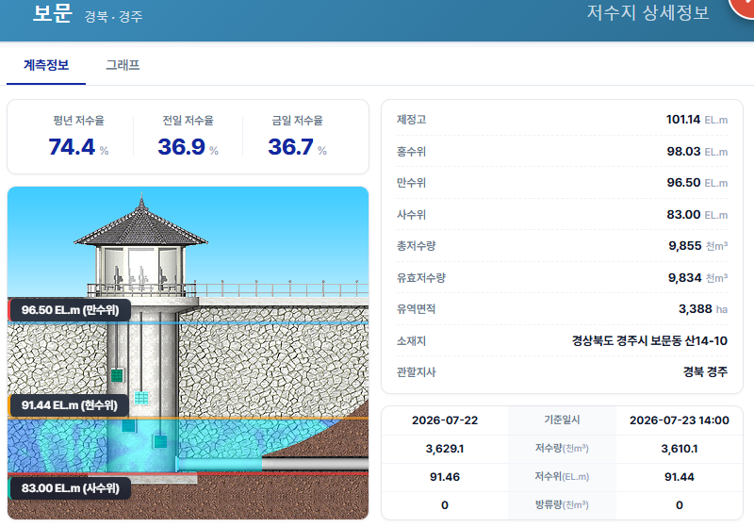754x527 pixels.
Task: Click the 91.44 EL.m (현수위) label
Action: pyautogui.click(x=69, y=405)
